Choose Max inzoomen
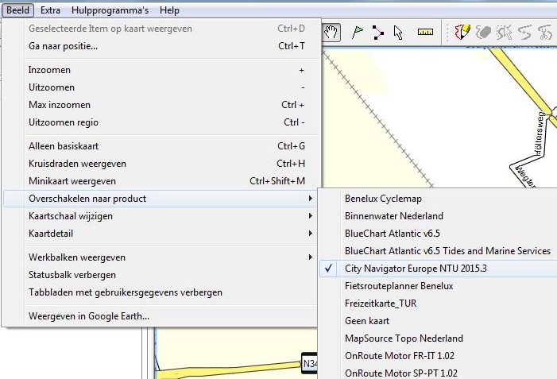557x379 pixels. [160, 105]
